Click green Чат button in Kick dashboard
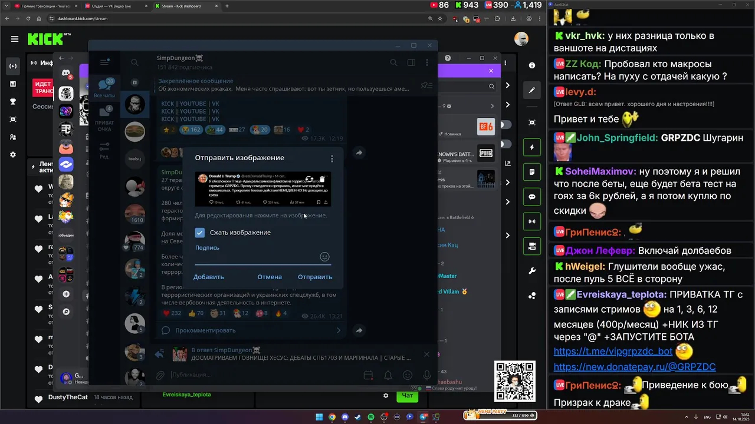Viewport: 755px width, 424px height. point(408,396)
